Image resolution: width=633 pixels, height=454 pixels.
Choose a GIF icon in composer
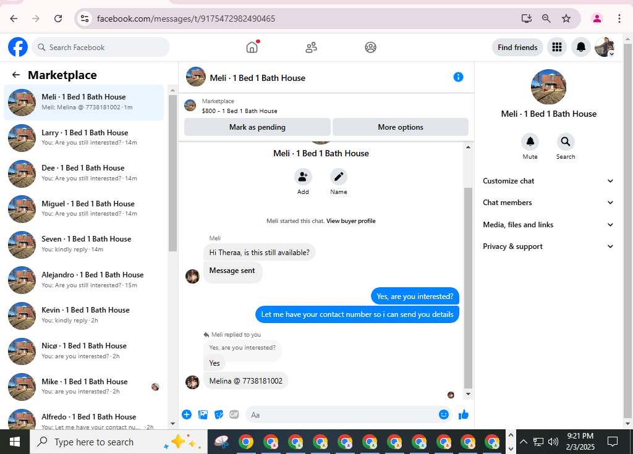[234, 414]
